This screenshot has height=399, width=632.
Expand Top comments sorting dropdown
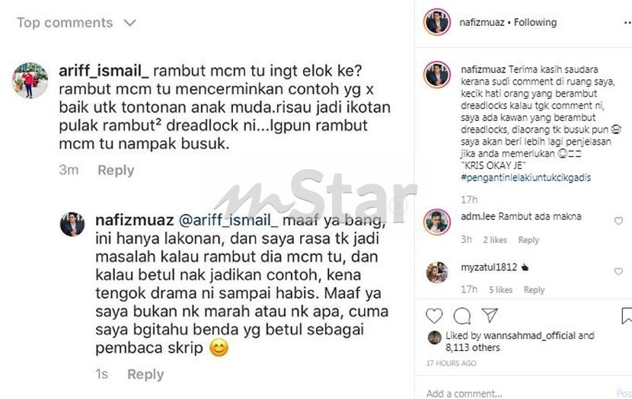77,23
